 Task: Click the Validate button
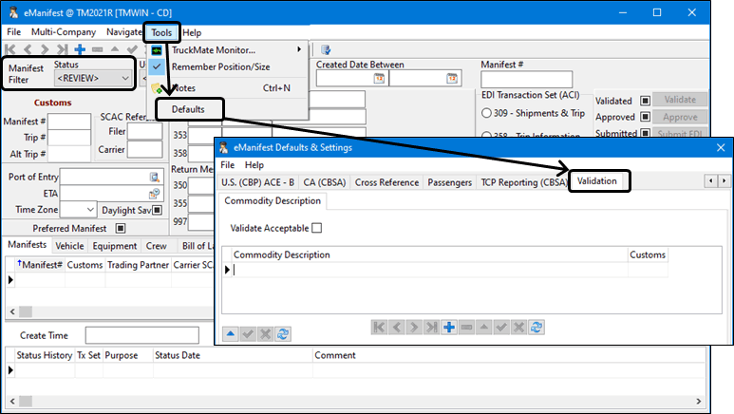680,100
